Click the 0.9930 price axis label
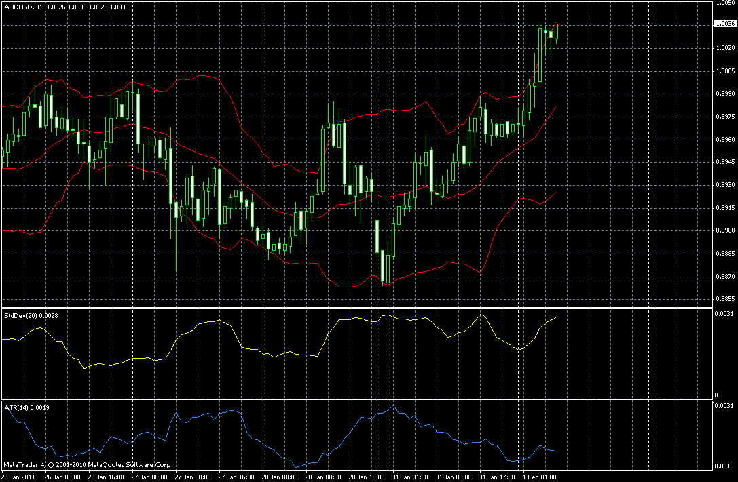The image size is (738, 482). 725,185
